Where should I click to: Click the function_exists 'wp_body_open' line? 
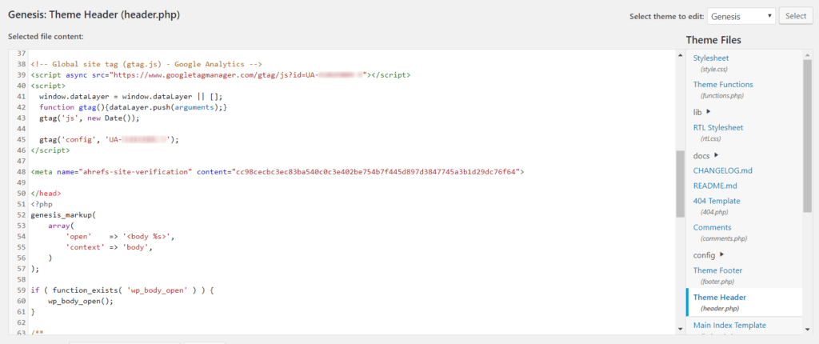122,289
